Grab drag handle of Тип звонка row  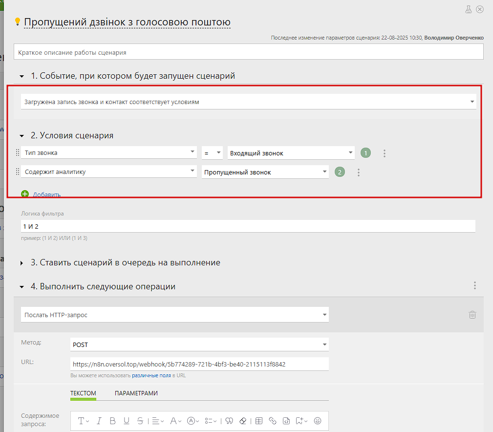pyautogui.click(x=18, y=153)
